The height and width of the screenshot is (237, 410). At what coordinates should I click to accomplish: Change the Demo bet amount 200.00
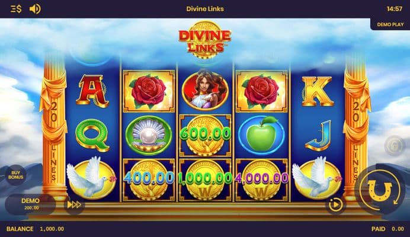point(30,204)
